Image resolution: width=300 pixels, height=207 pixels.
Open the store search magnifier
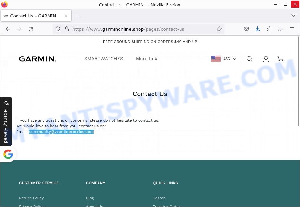point(249,59)
